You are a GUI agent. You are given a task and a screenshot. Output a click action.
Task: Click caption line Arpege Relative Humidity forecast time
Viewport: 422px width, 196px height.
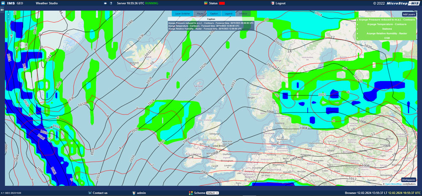pyautogui.click(x=205, y=29)
